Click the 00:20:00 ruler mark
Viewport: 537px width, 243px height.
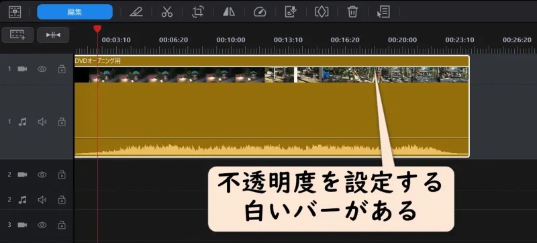pyautogui.click(x=402, y=40)
